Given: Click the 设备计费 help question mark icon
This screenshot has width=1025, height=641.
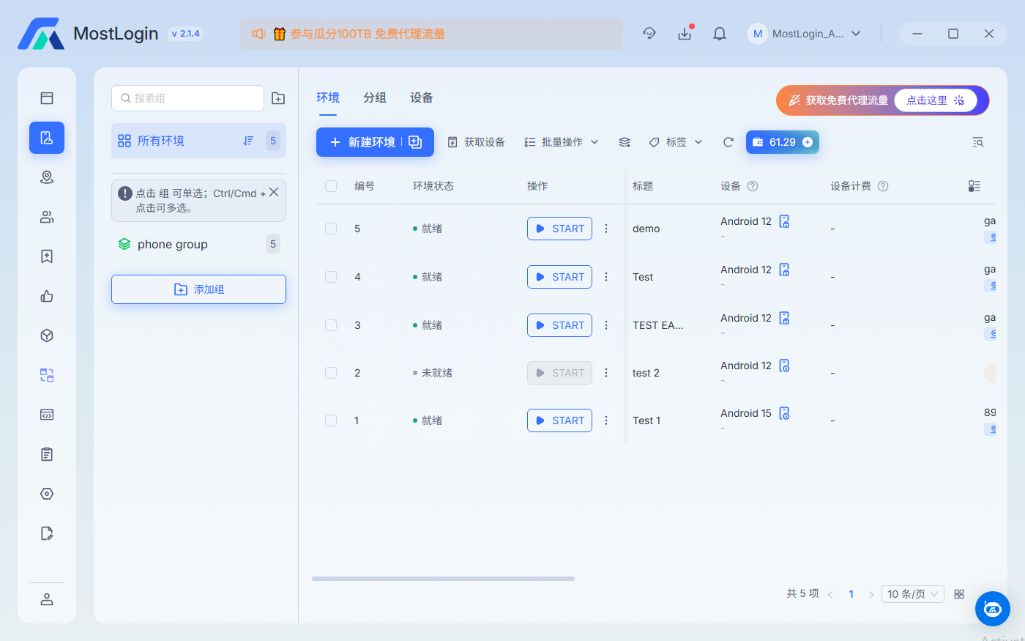Looking at the screenshot, I should coord(883,186).
